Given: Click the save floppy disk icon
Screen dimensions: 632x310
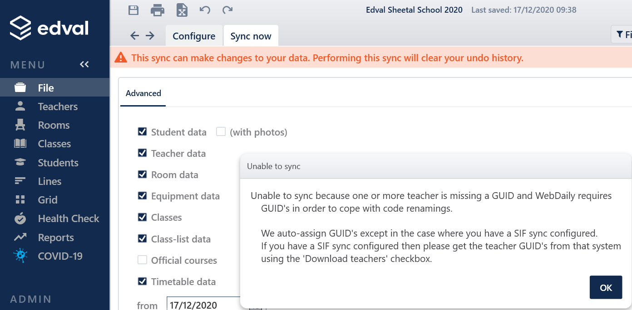Looking at the screenshot, I should [133, 10].
